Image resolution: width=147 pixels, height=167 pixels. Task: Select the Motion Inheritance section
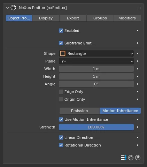[120, 111]
